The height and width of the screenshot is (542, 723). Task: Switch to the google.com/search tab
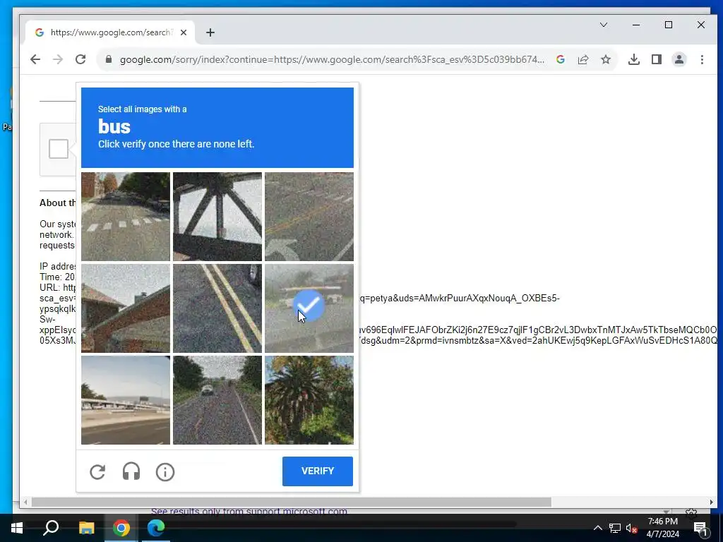coord(109,32)
